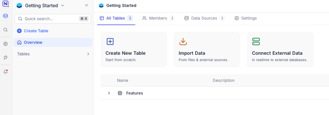329x115 pixels.
Task: Click the Import Data download icon
Action: (183, 41)
